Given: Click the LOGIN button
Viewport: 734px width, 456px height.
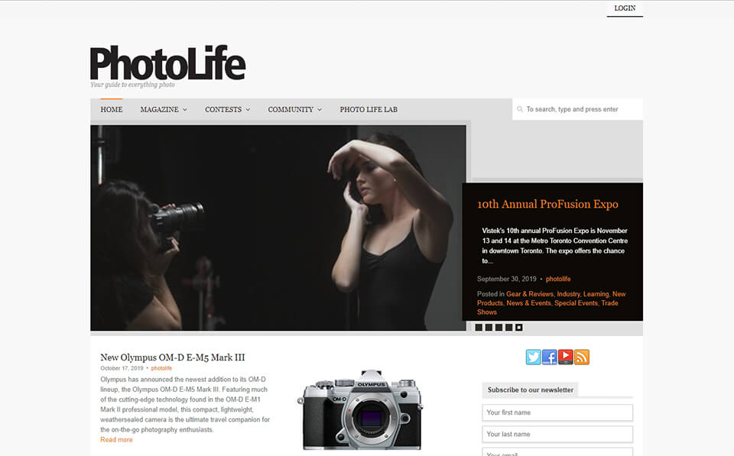Looking at the screenshot, I should tap(624, 8).
